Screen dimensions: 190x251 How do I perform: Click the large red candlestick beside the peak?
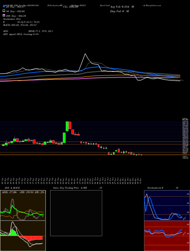point(70,125)
